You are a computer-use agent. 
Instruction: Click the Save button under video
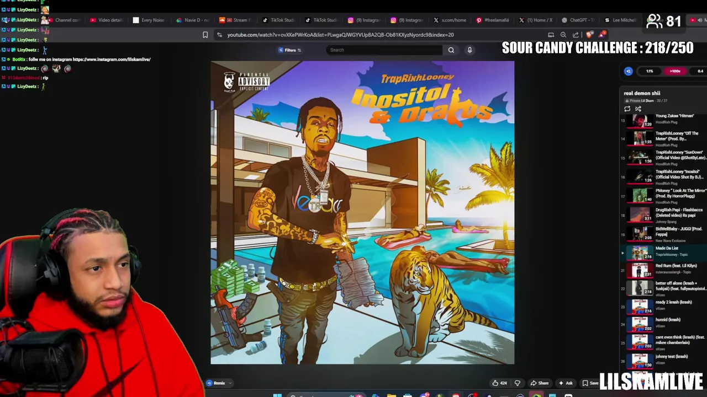coord(590,383)
